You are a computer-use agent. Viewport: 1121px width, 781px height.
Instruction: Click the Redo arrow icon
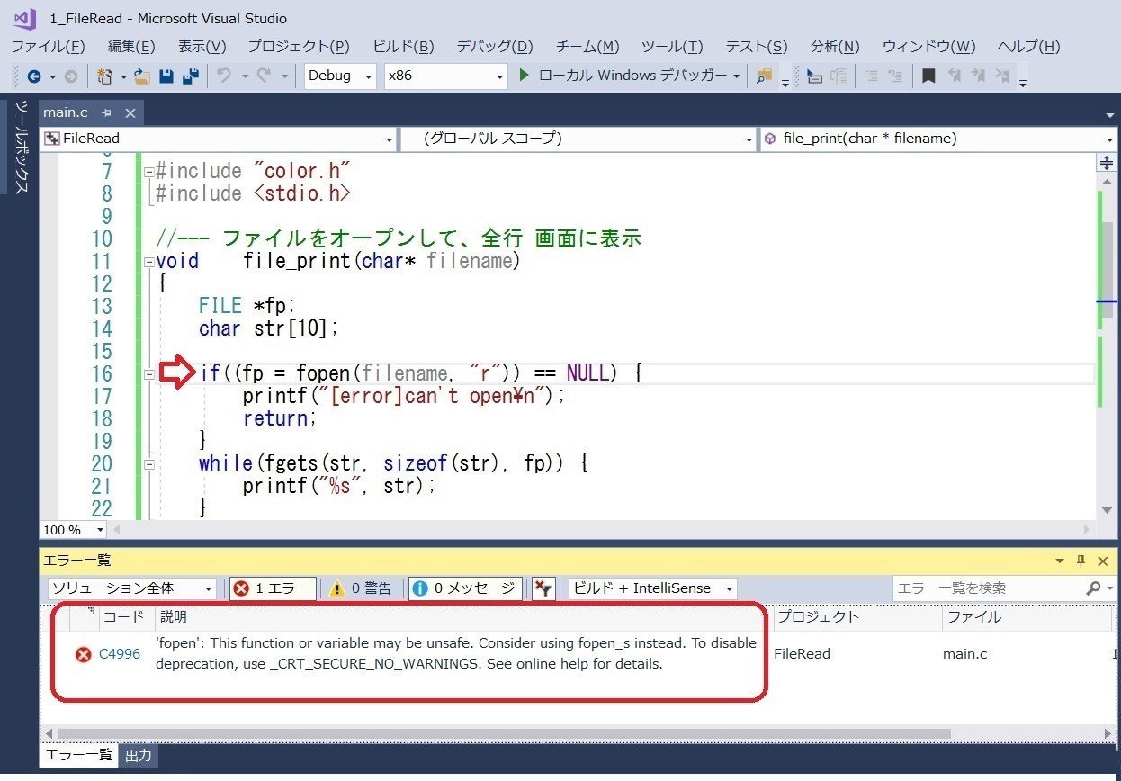tap(264, 76)
